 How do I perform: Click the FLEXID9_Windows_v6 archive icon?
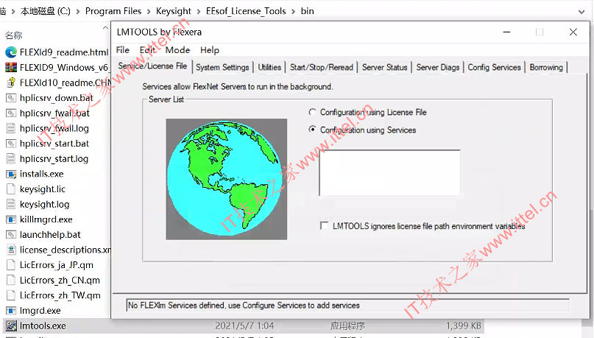(11, 68)
